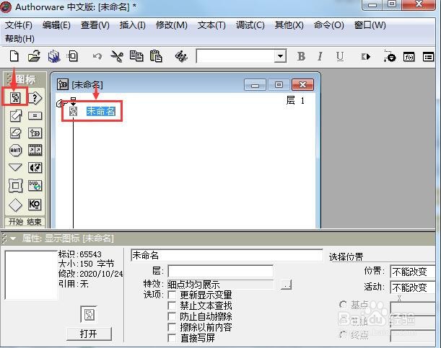The height and width of the screenshot is (348, 441).
Task: Select the Digital Movie icon
Action: 35,150
